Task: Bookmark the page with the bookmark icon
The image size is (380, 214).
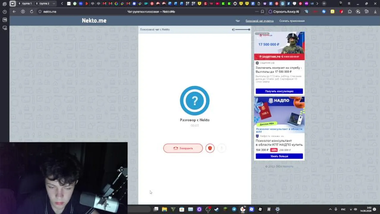Action: point(262,12)
